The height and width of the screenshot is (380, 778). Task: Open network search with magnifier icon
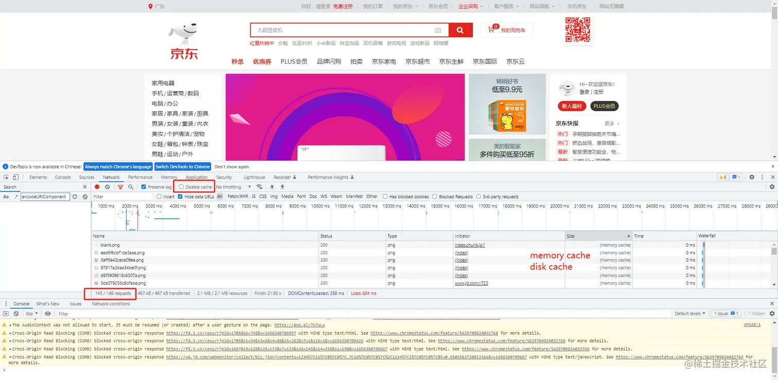click(x=131, y=187)
